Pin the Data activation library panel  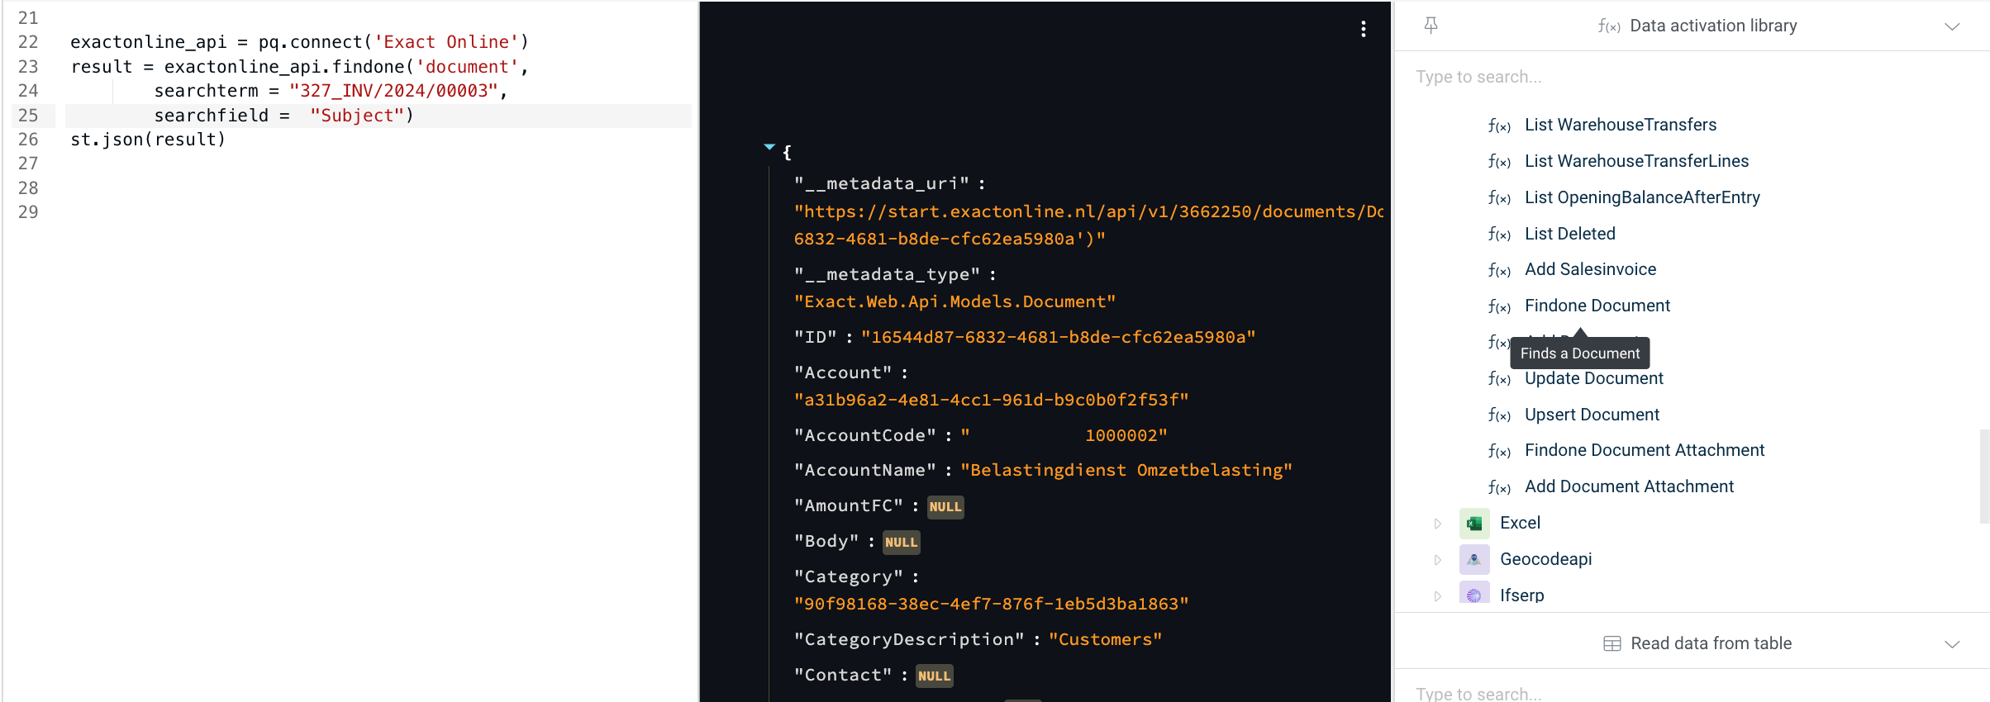(1431, 26)
